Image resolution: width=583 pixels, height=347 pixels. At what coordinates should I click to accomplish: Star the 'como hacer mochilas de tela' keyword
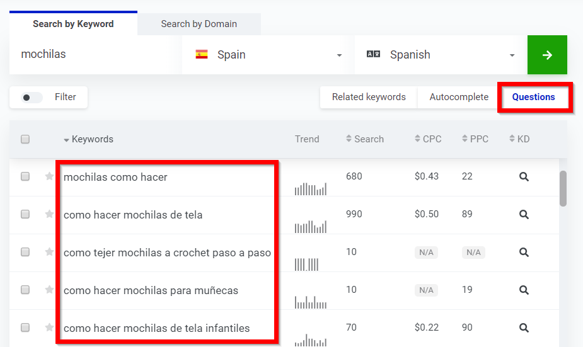point(49,215)
